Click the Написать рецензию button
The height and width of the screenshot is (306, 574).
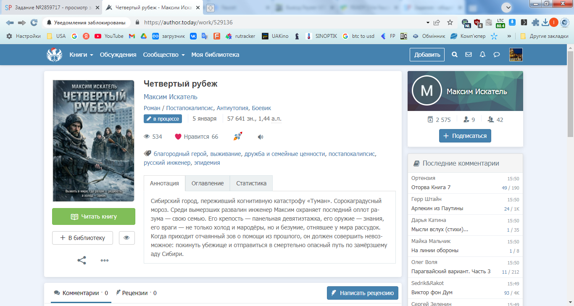363,293
